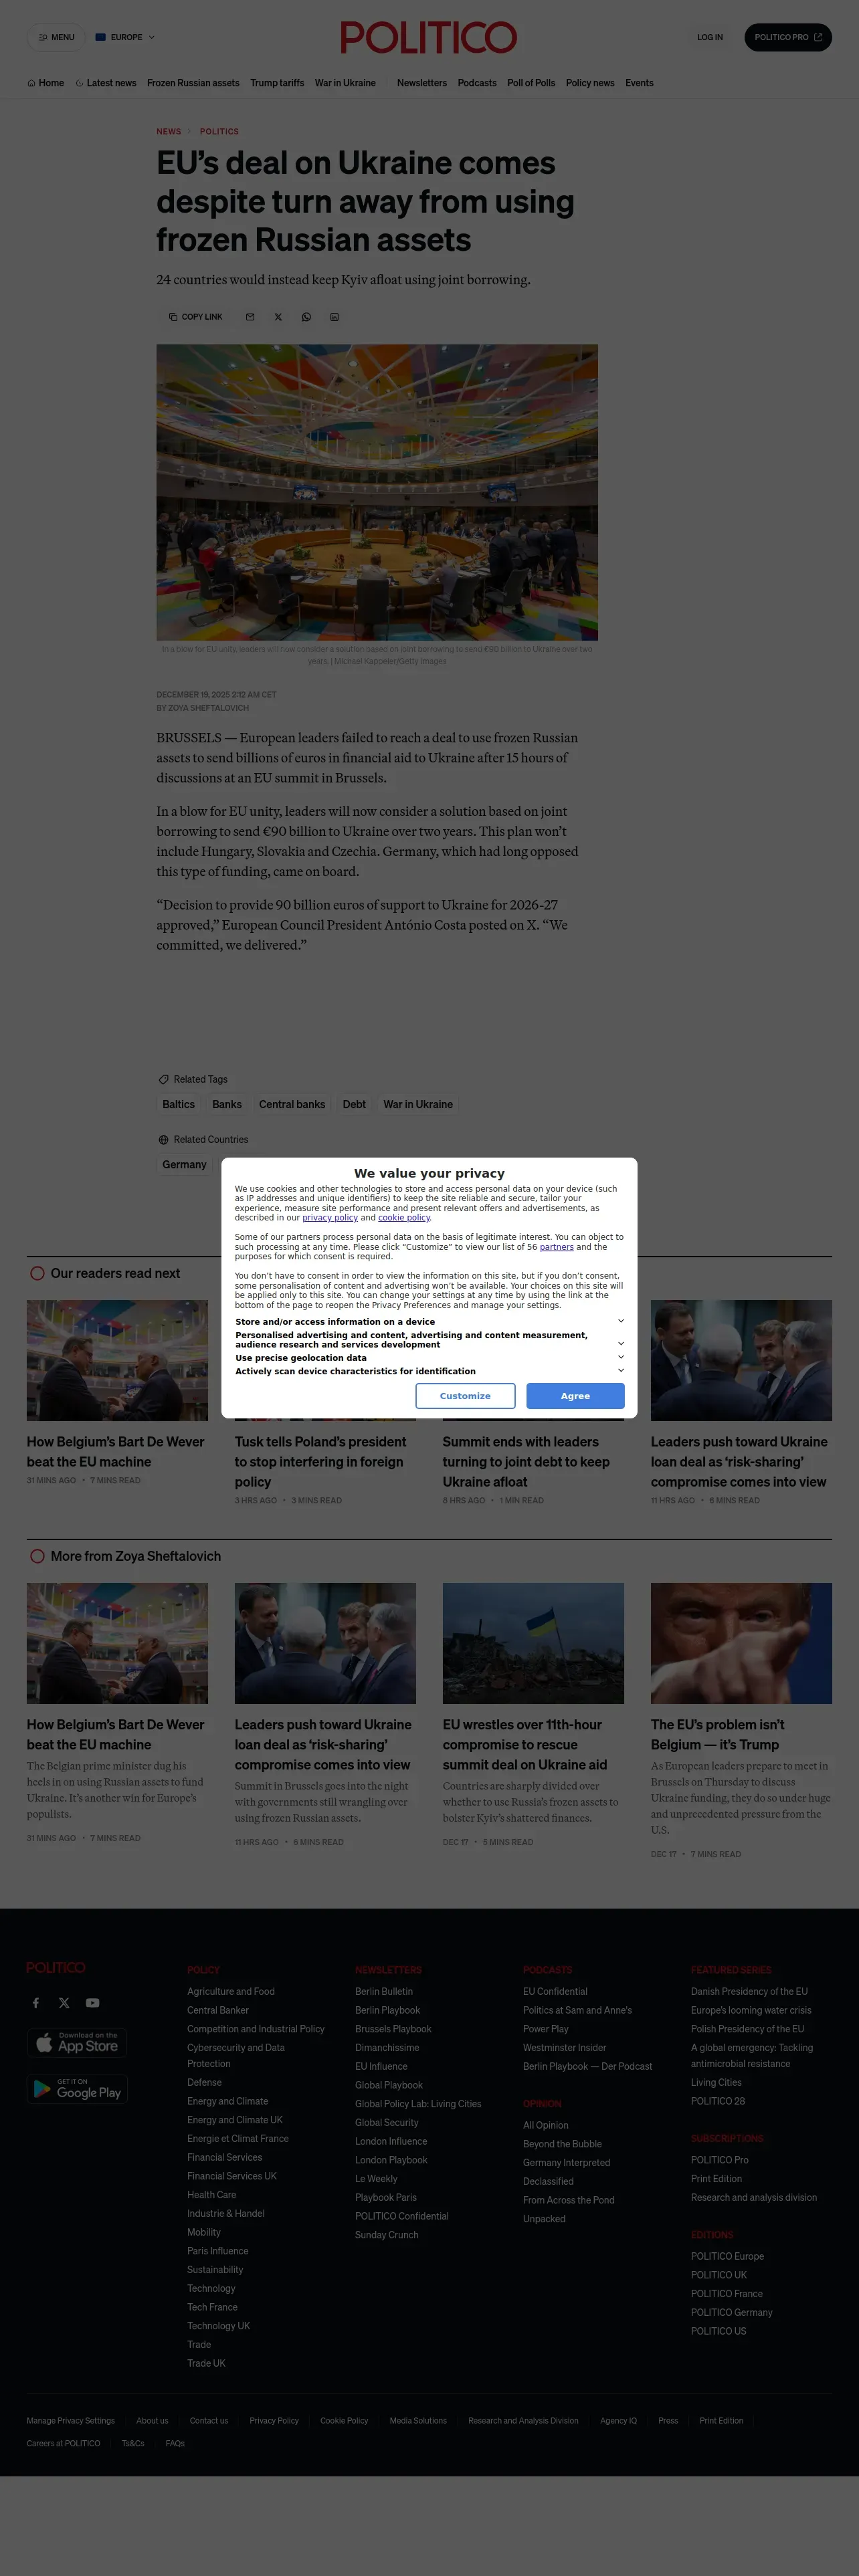Open Newsletters navigation item

point(422,83)
